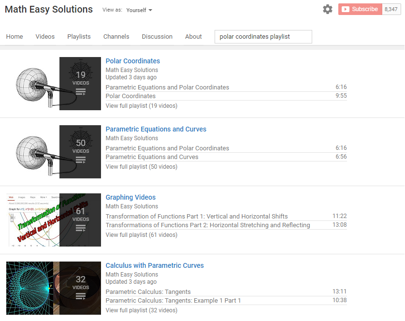Switch to the Videos tab
The height and width of the screenshot is (321, 405).
(45, 37)
